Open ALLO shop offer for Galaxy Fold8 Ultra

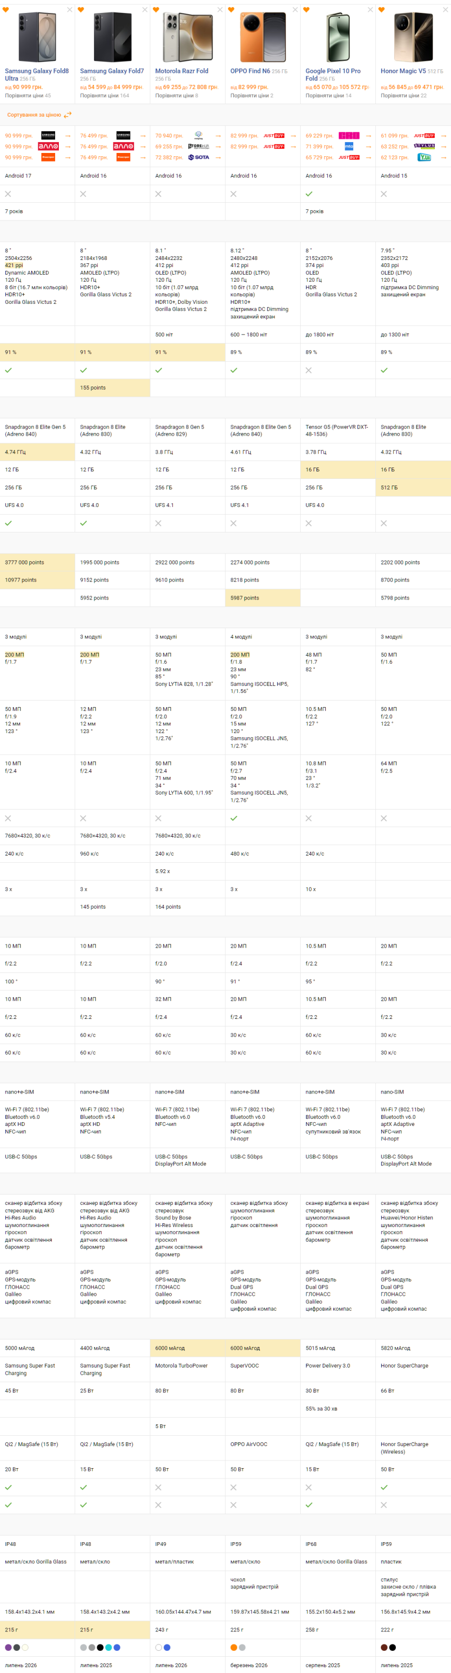[x=49, y=147]
